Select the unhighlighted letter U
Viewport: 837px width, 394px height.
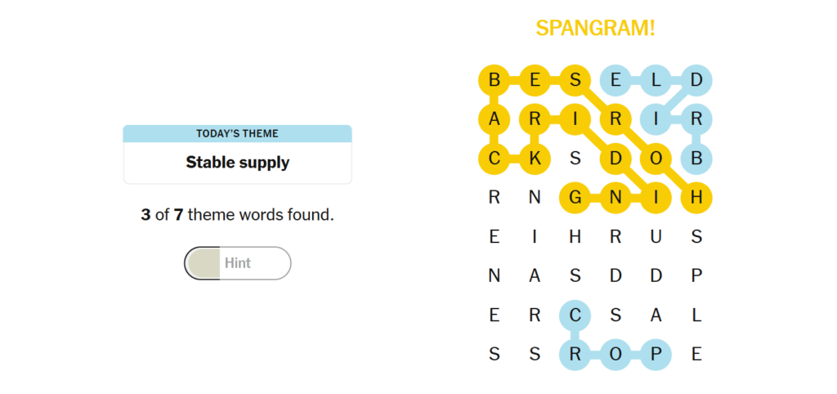pos(656,236)
